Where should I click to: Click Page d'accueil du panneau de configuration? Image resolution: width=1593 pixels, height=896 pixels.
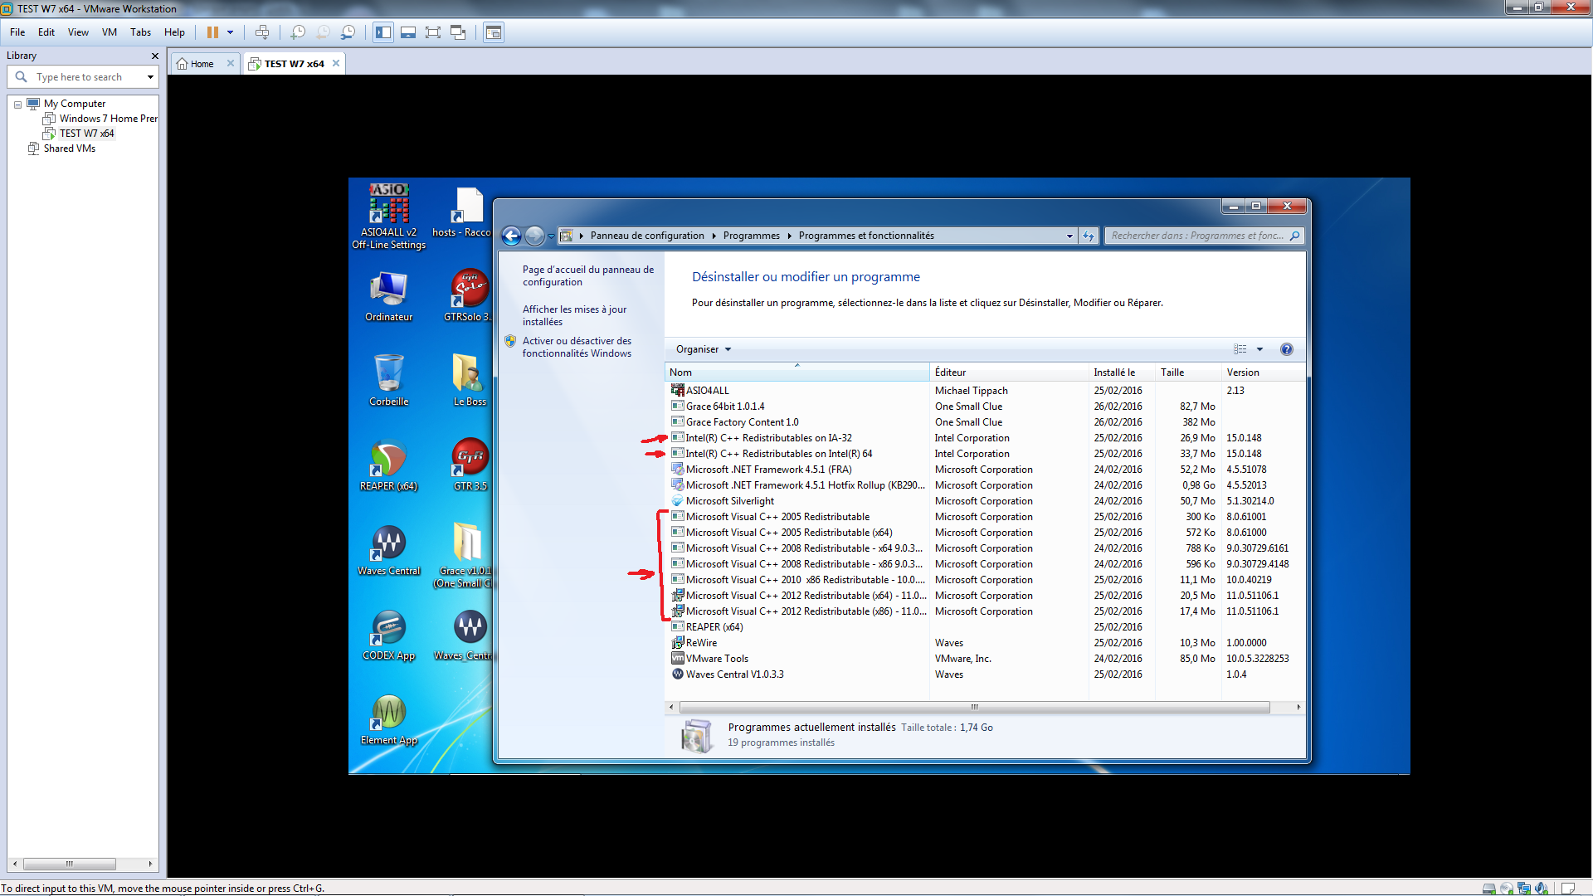587,275
